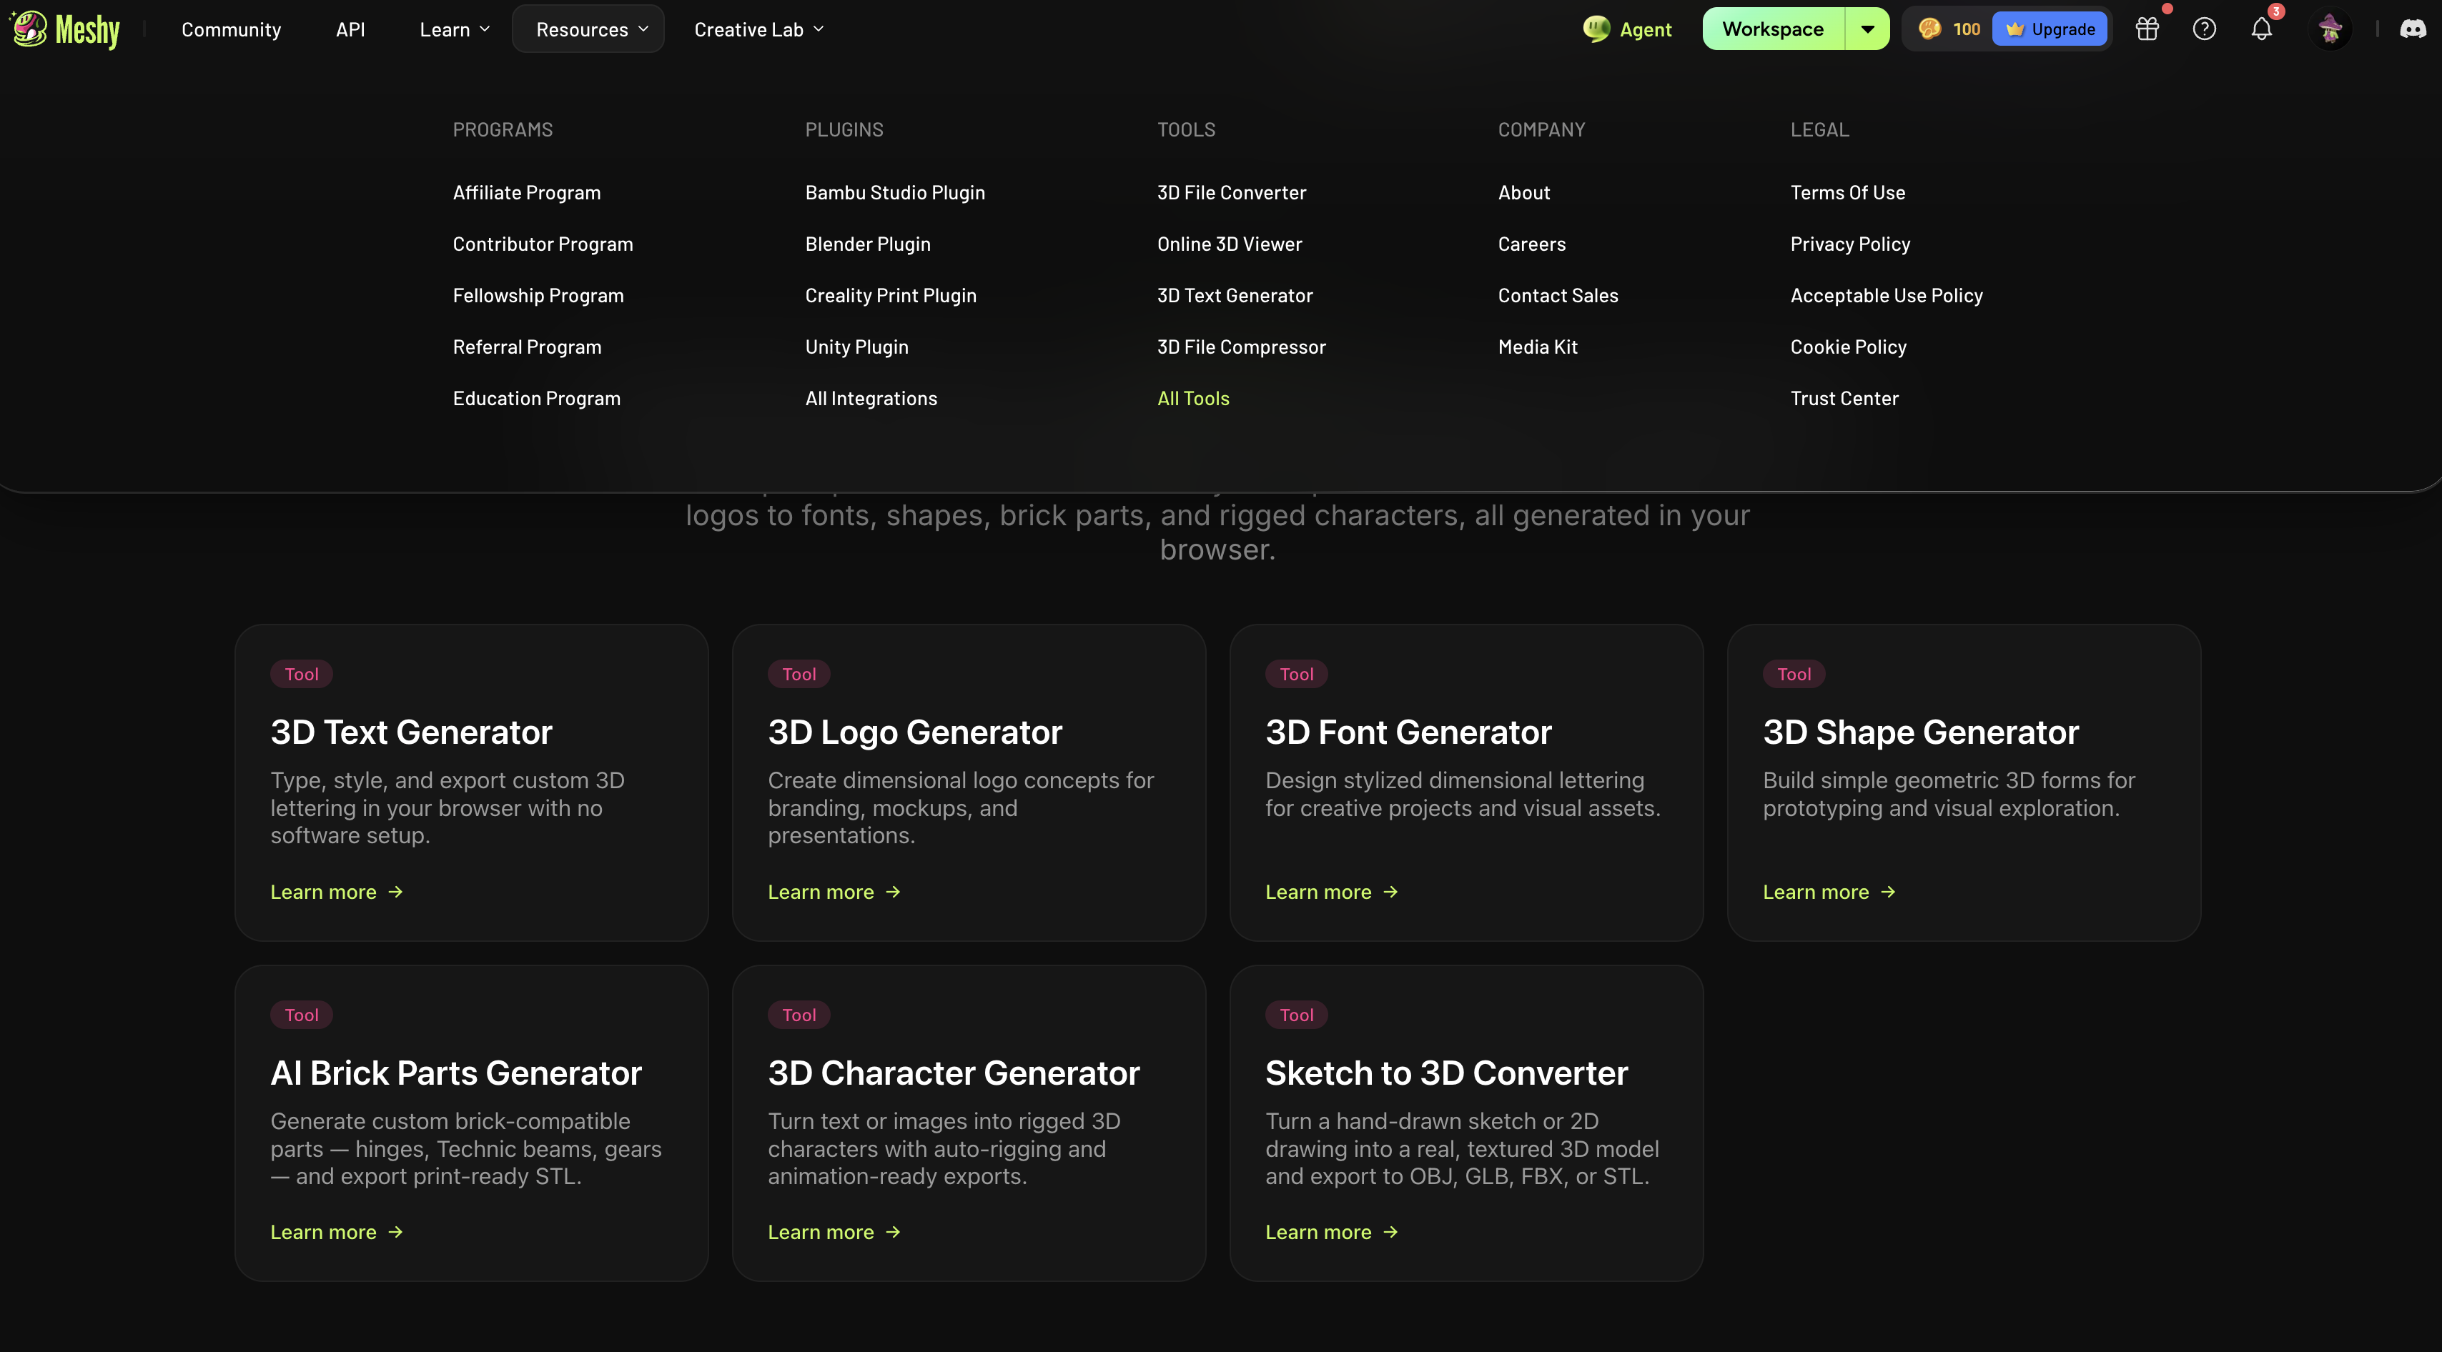2442x1352 pixels.
Task: Collapse the Resources menu
Action: 589,29
